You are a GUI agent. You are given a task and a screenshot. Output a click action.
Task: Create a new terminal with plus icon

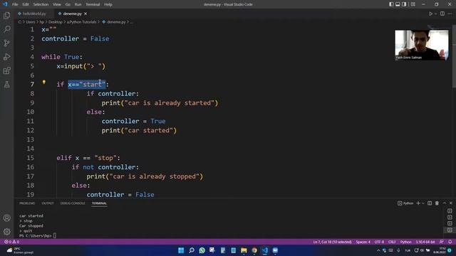click(x=418, y=203)
